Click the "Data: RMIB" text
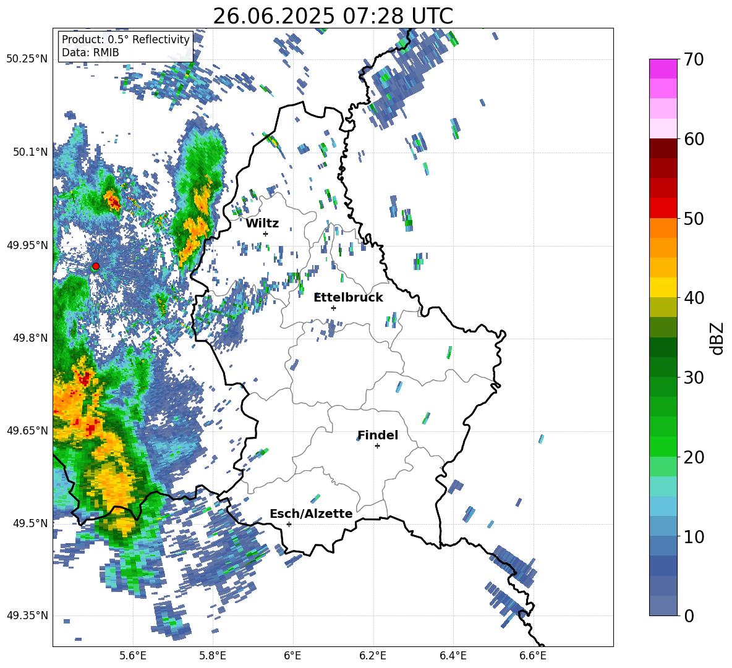Image resolution: width=732 pixels, height=668 pixels. (90, 53)
